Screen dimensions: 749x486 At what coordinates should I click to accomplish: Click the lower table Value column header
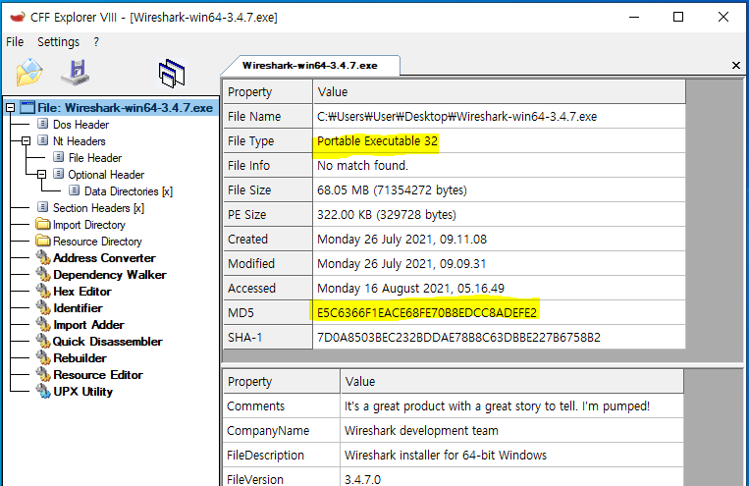coord(512,381)
